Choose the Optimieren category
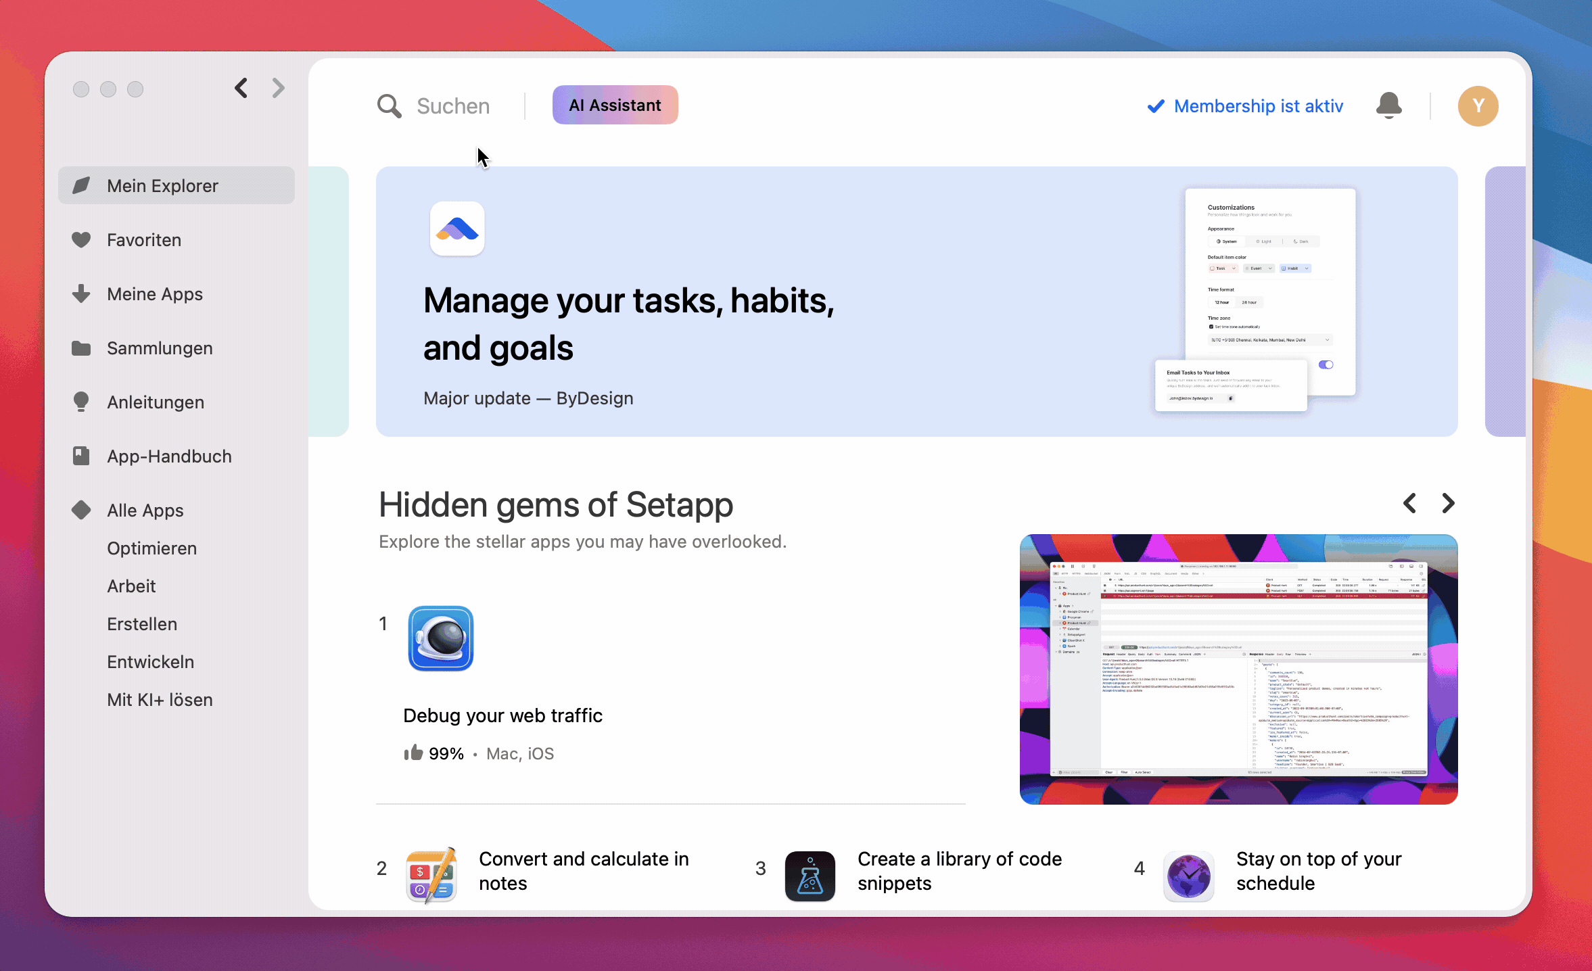Image resolution: width=1592 pixels, height=971 pixels. pos(152,548)
